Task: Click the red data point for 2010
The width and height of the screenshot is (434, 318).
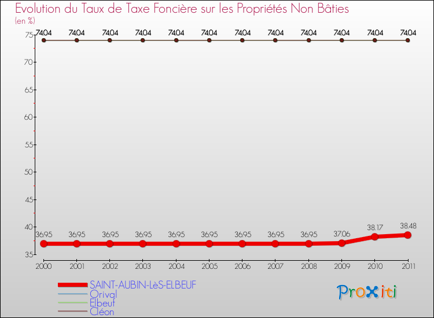Action: coord(375,236)
